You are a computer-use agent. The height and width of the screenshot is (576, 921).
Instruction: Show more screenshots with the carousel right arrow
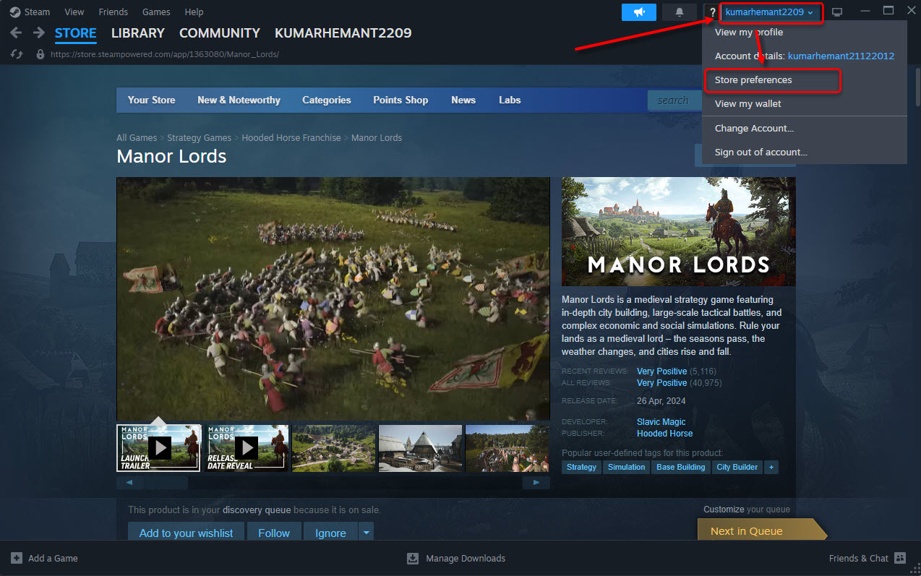point(536,482)
